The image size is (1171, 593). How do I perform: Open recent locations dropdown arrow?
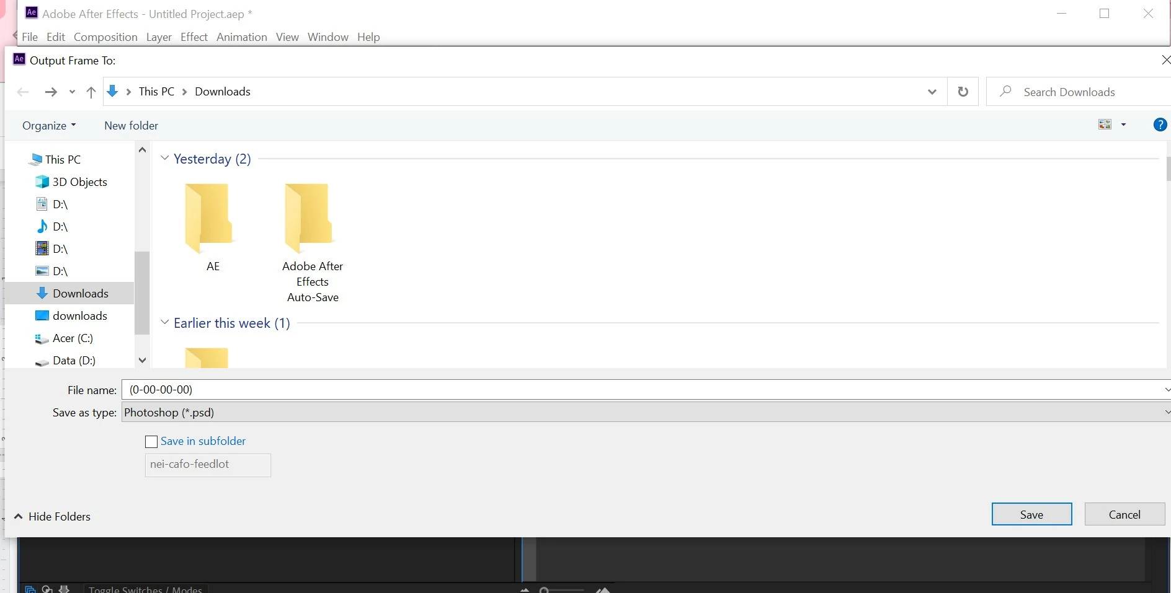coord(72,92)
